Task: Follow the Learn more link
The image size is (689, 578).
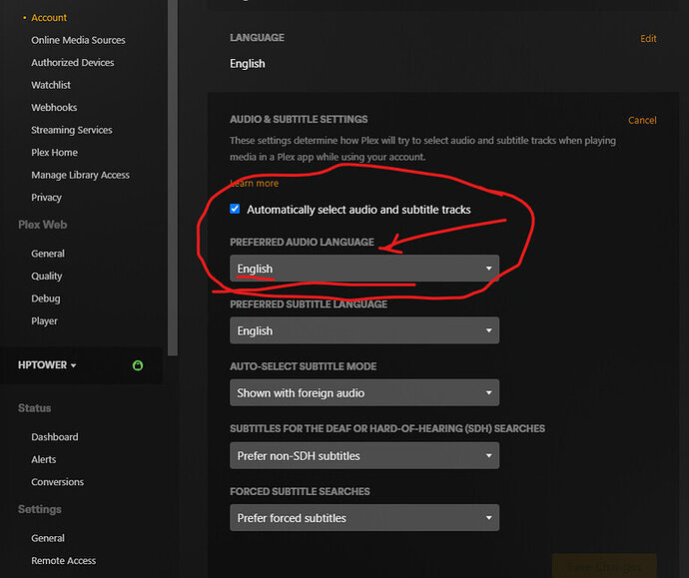Action: pyautogui.click(x=255, y=183)
